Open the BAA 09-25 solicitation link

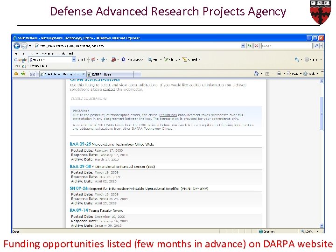[x=80, y=144]
